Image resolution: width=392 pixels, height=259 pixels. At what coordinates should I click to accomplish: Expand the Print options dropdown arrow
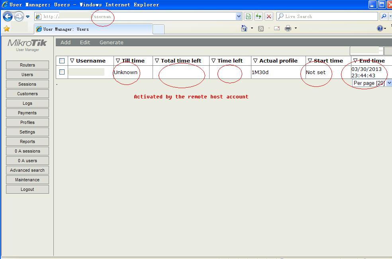(296, 28)
